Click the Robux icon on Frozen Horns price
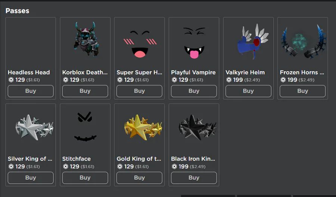Viewport: 336px width, 197px height. coord(283,80)
